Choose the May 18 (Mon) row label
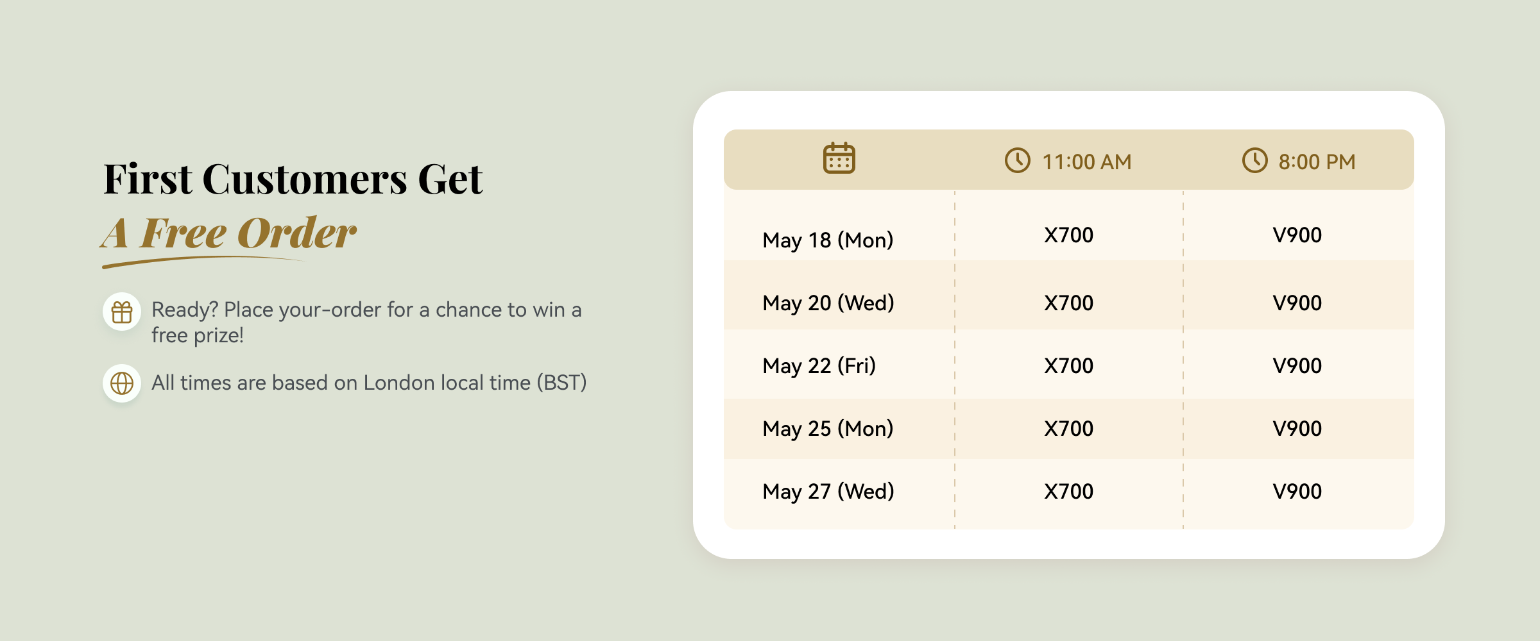Viewport: 1540px width, 641px height. 828,240
